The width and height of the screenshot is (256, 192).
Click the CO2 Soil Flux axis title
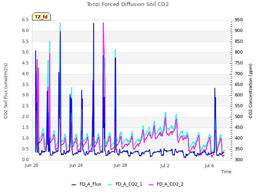pyautogui.click(x=6, y=91)
